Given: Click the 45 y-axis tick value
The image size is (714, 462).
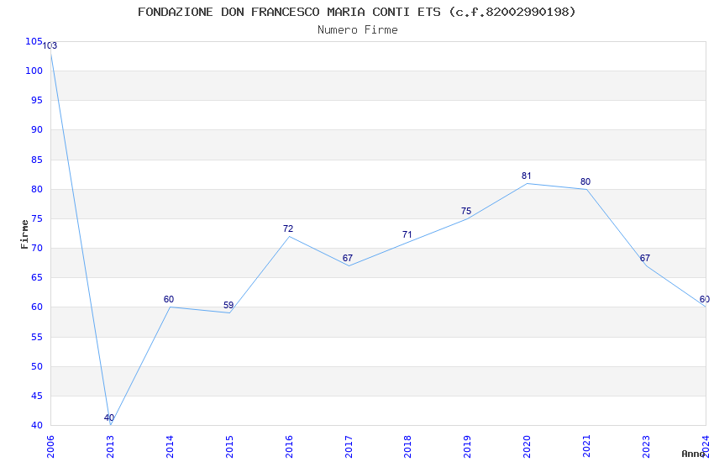Looking at the screenshot, I should tap(37, 396).
